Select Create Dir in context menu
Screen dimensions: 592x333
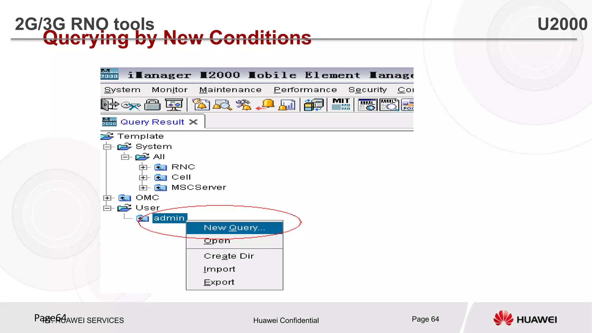click(234, 256)
